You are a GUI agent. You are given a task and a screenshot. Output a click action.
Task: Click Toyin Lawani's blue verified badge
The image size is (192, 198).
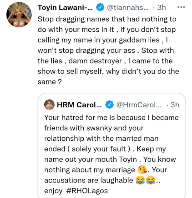100,7
